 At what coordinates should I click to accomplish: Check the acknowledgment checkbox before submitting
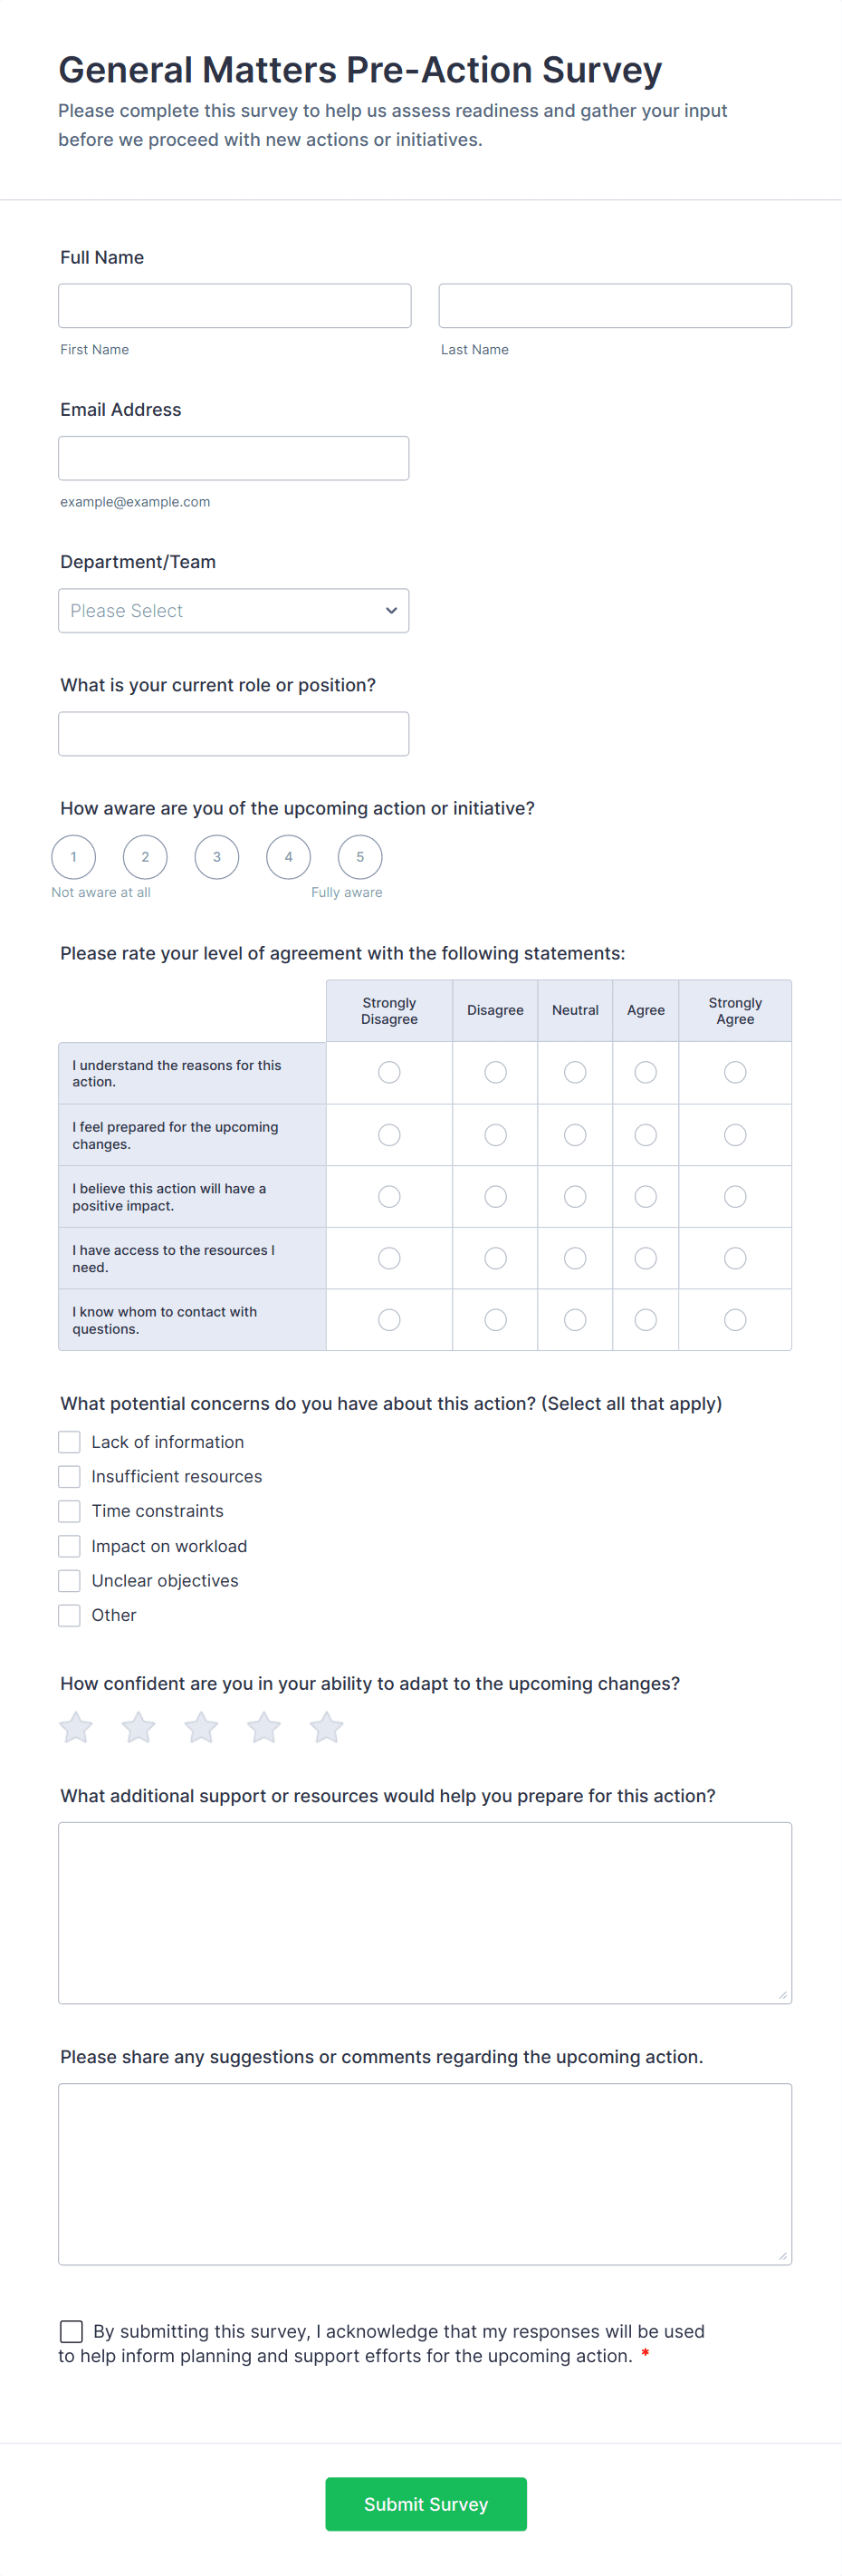point(71,2331)
